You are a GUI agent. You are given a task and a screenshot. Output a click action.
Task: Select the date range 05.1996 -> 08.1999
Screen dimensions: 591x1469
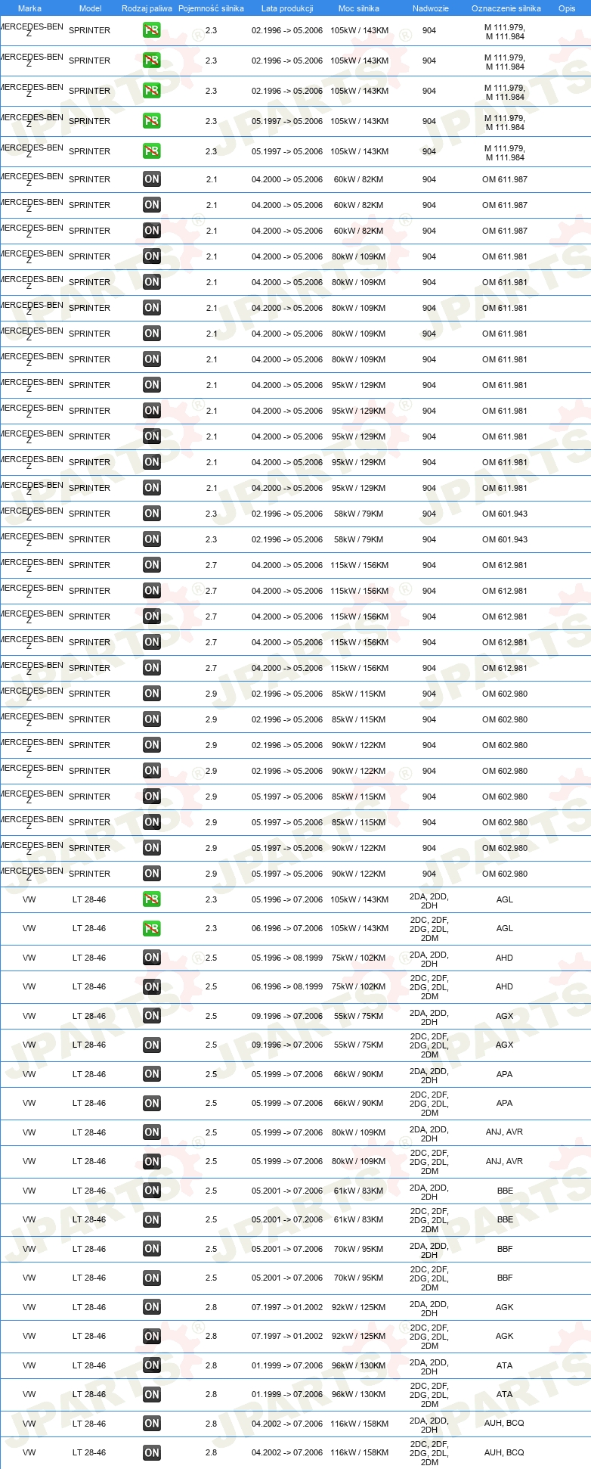pyautogui.click(x=287, y=958)
